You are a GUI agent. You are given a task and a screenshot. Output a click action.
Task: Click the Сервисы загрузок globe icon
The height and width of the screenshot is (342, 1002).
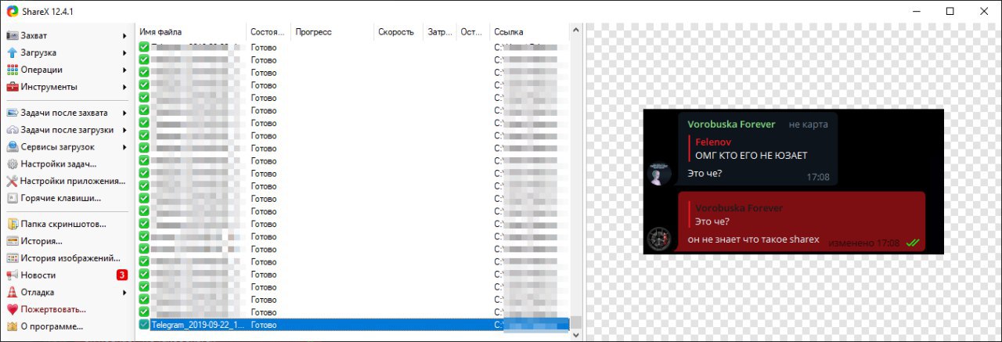click(x=13, y=147)
